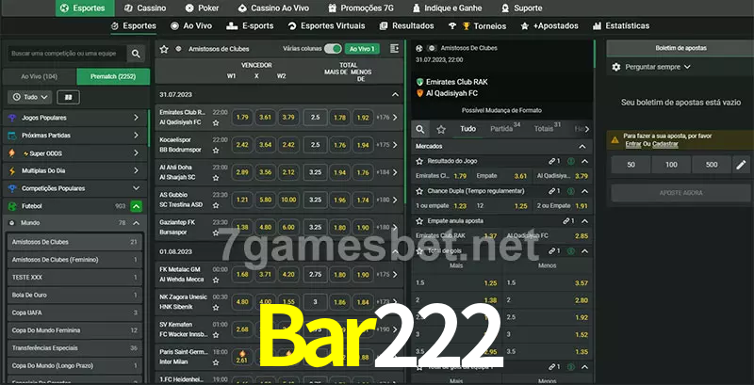Select the 100 quick stake button
This screenshot has width=754, height=385.
point(670,165)
